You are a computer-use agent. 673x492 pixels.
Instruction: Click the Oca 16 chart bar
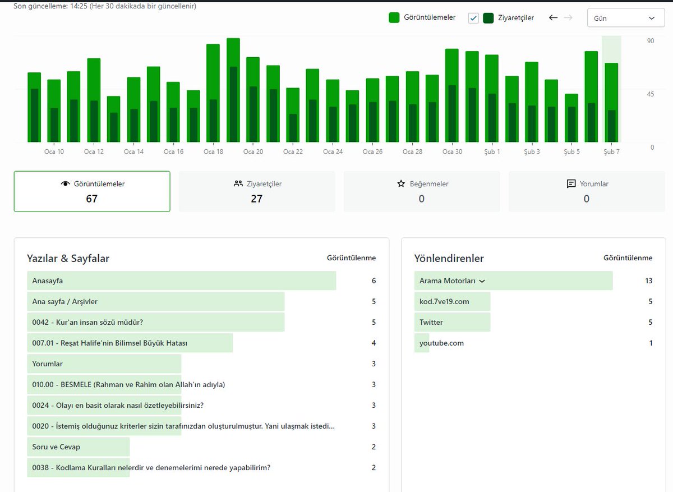point(173,112)
